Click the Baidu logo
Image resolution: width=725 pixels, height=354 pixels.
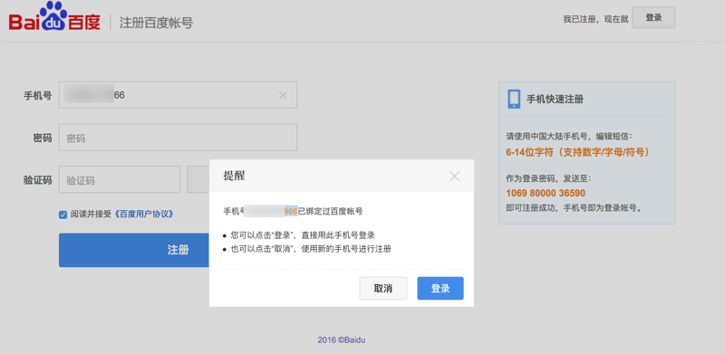[x=54, y=17]
